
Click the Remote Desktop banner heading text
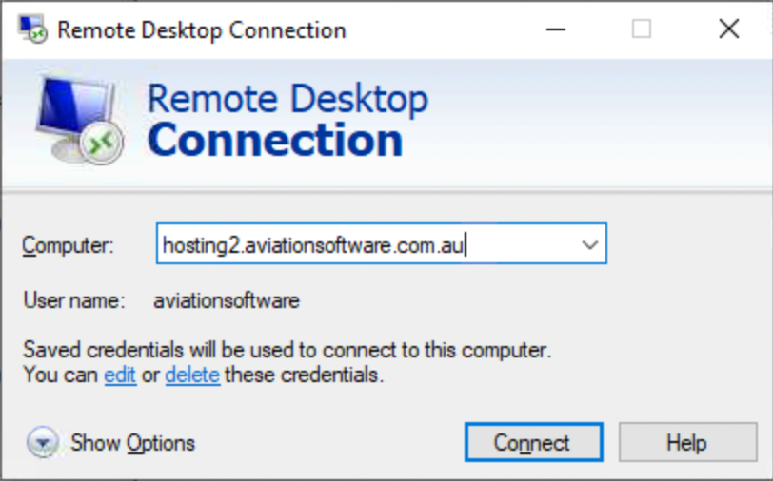(x=287, y=98)
